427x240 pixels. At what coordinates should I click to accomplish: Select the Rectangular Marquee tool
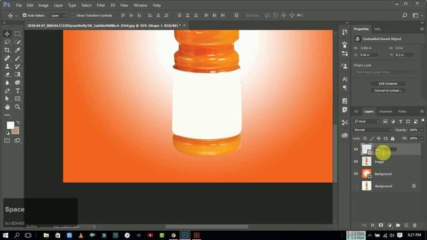[x=17, y=34]
